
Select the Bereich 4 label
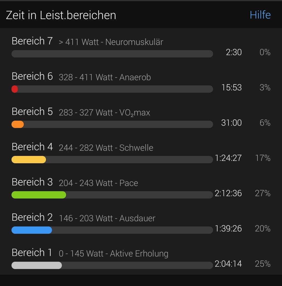click(32, 147)
